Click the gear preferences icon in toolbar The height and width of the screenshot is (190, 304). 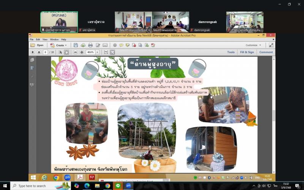coord(115,45)
